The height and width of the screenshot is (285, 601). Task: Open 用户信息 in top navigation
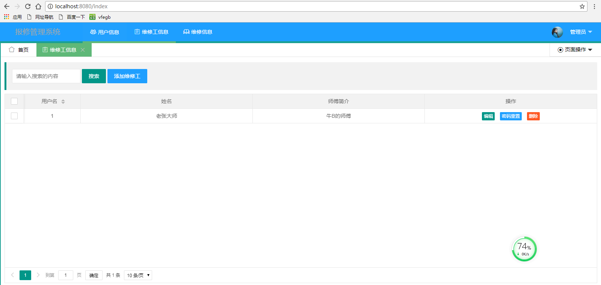click(x=105, y=32)
